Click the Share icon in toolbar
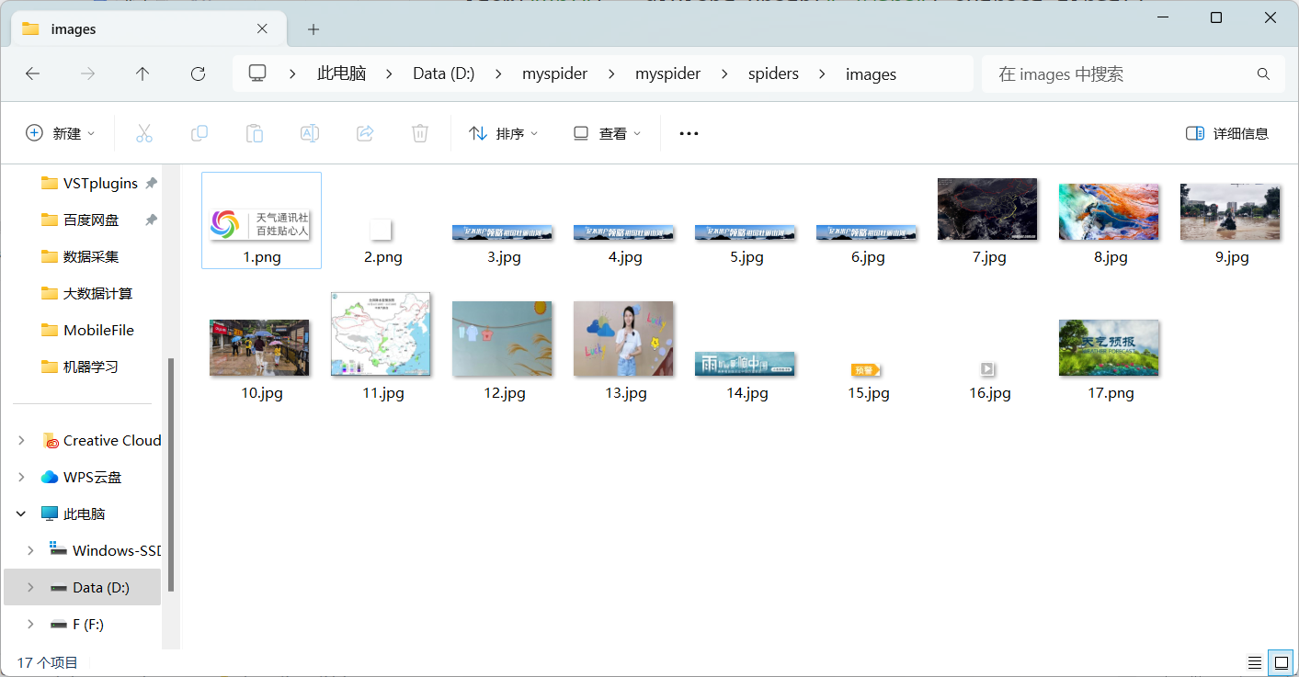The width and height of the screenshot is (1299, 677). (x=365, y=133)
